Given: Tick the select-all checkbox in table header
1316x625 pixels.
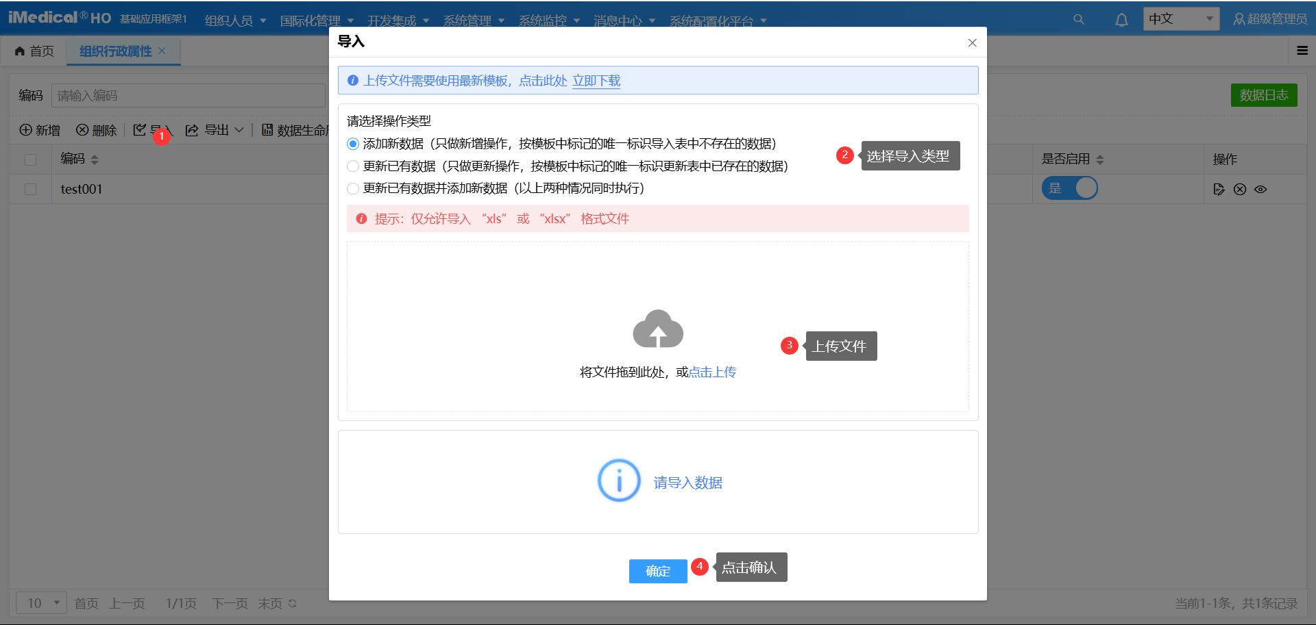Looking at the screenshot, I should pyautogui.click(x=30, y=160).
